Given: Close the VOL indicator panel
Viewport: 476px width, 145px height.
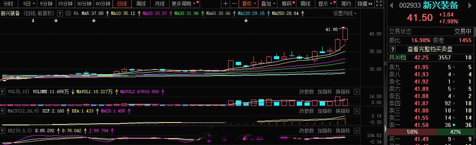Looking at the screenshot, I should (x=357, y=92).
